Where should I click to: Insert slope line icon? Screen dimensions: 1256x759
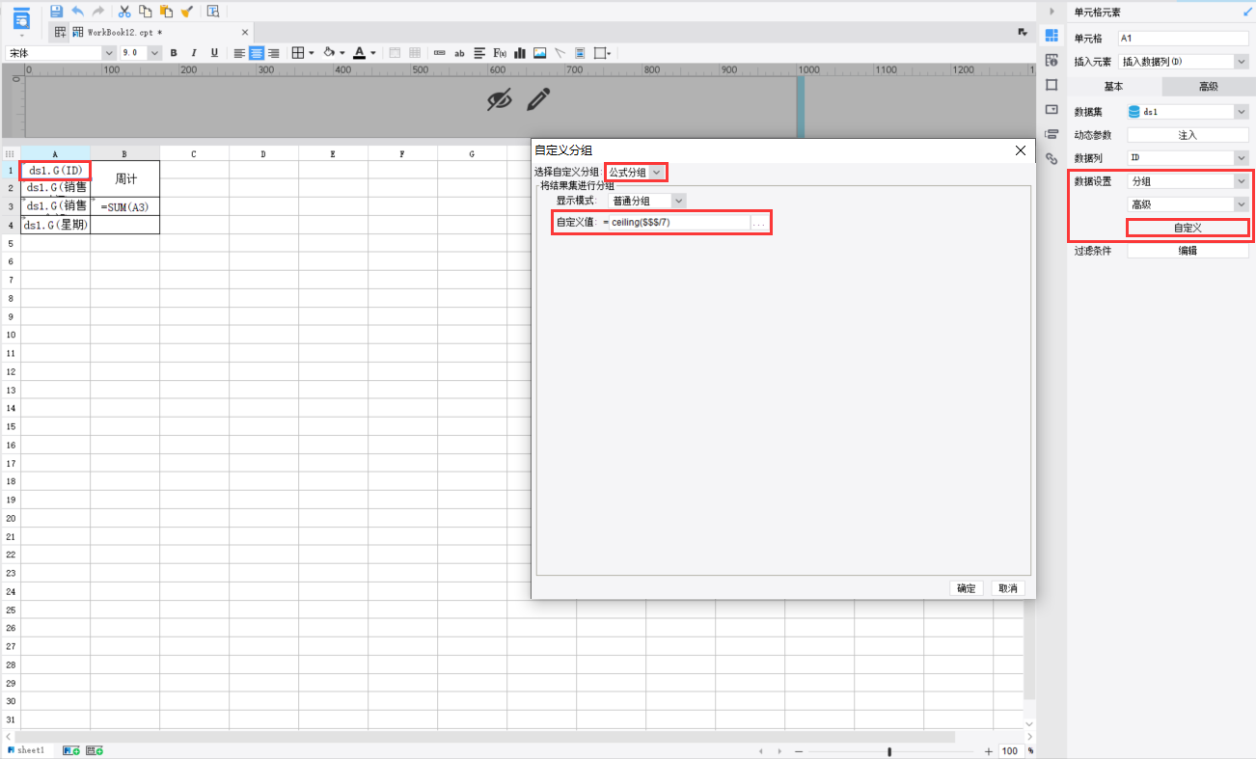click(x=560, y=53)
